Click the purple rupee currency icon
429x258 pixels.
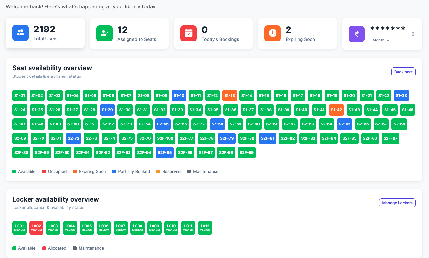(x=356, y=34)
